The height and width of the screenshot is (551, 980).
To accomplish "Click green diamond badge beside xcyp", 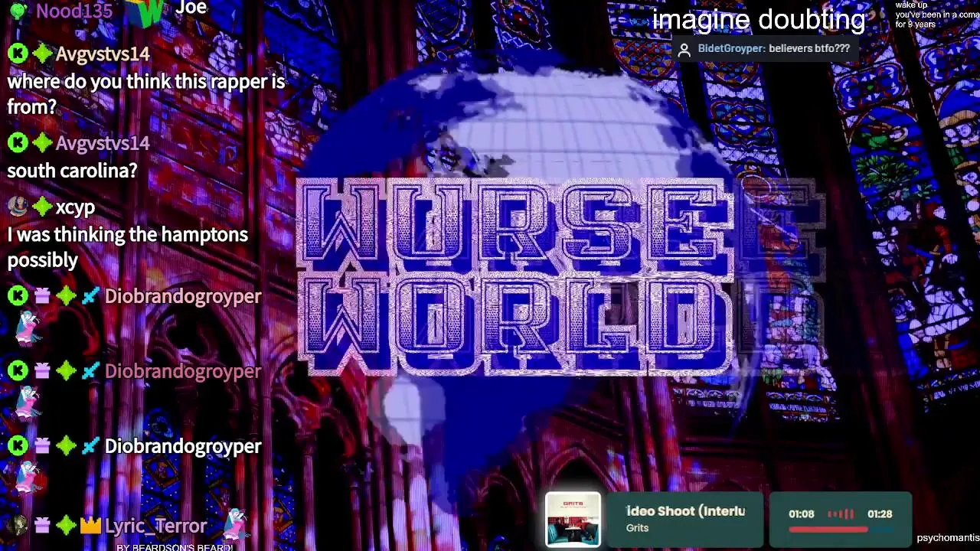I will [42, 207].
